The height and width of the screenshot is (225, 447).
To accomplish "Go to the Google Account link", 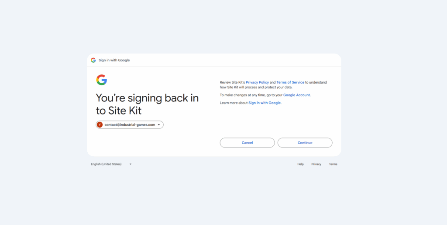I will coord(297,95).
